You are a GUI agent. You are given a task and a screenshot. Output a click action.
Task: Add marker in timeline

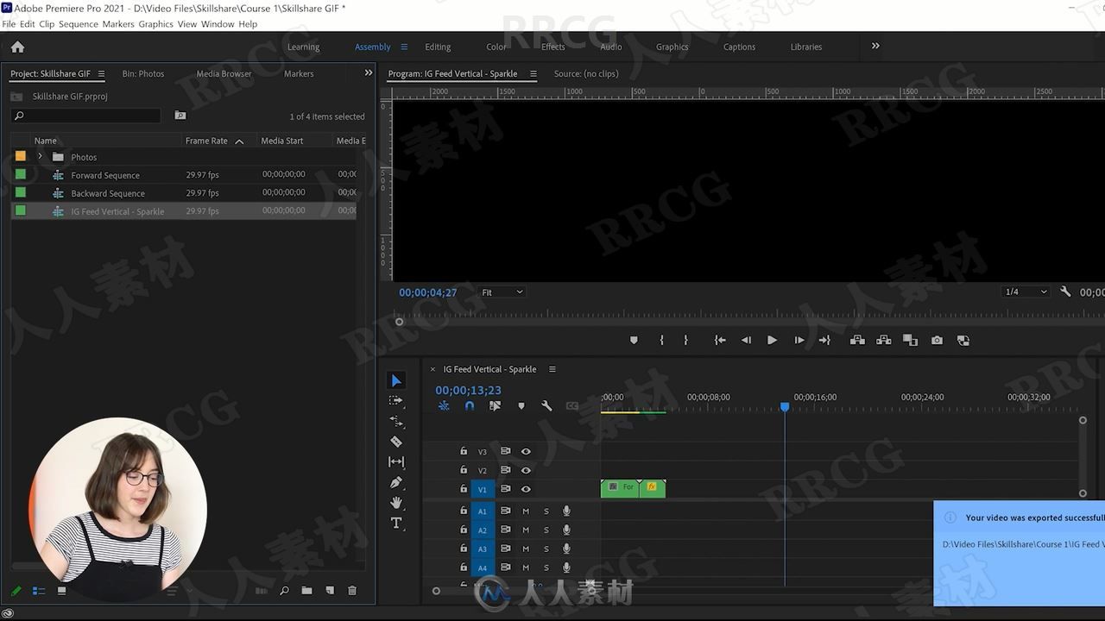coord(521,405)
